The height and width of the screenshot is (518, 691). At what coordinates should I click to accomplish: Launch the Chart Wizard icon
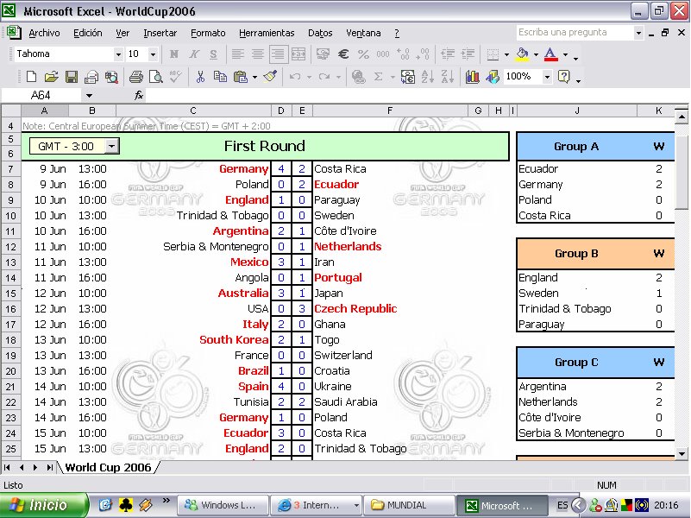click(x=472, y=77)
